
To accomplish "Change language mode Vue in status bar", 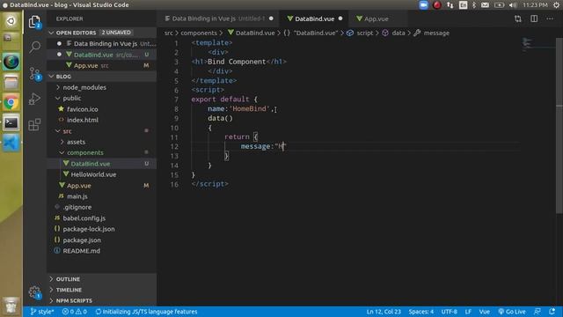I will click(485, 312).
